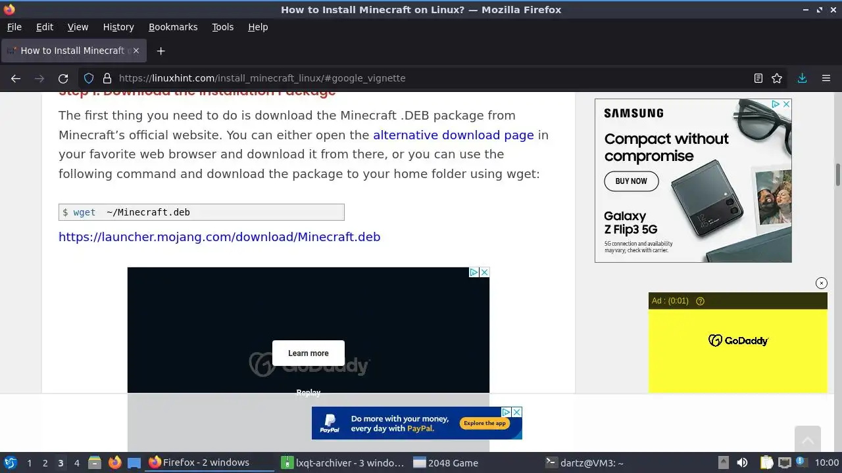Switch to Firefox - 2 windows taskbar group
842x473 pixels.
point(209,462)
